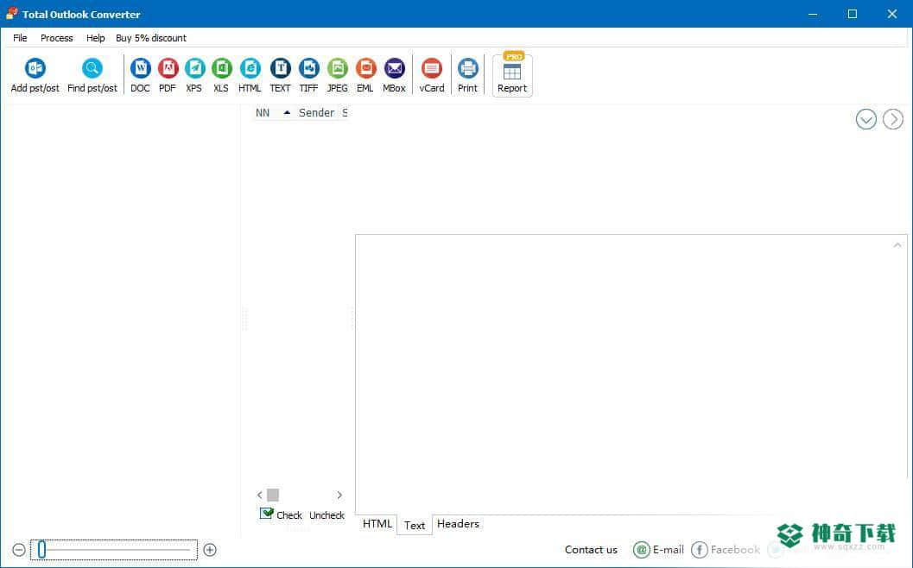Click the circled right-arrow button
The image size is (913, 568).
tap(892, 119)
